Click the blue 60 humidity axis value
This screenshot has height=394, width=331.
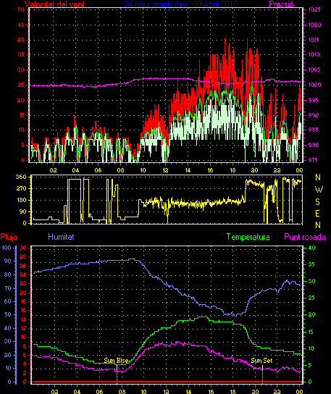click(8, 301)
